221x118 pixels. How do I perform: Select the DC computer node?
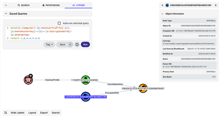pos(28,80)
